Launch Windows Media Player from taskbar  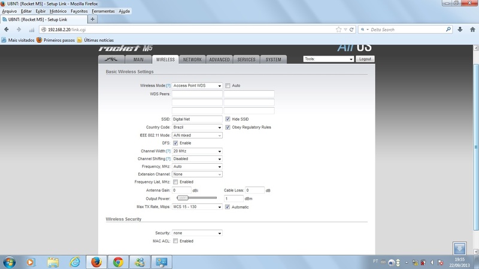coord(31,262)
